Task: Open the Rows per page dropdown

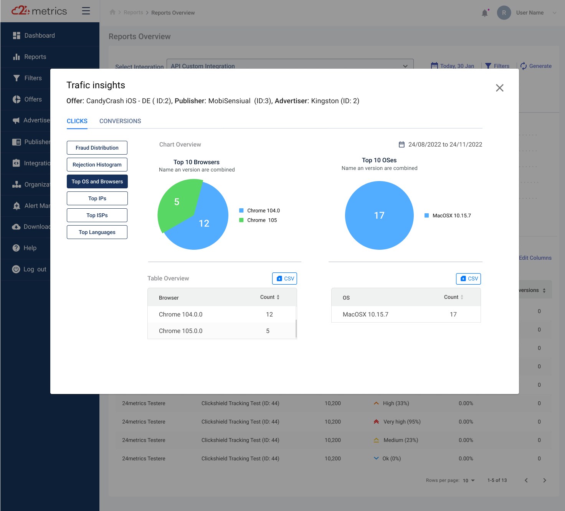Action: point(468,480)
